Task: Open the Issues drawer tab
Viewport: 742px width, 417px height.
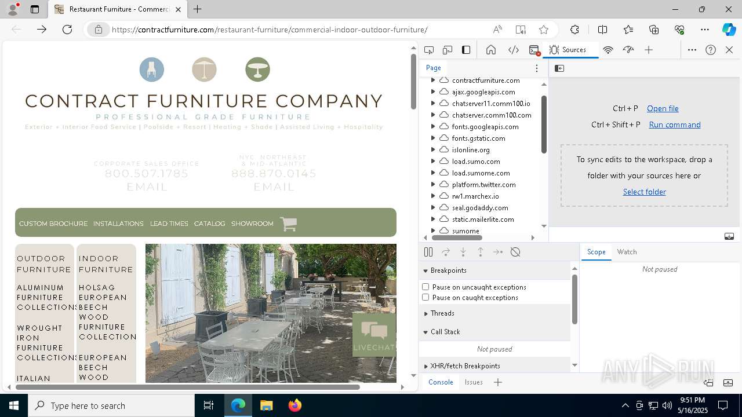Action: click(474, 382)
